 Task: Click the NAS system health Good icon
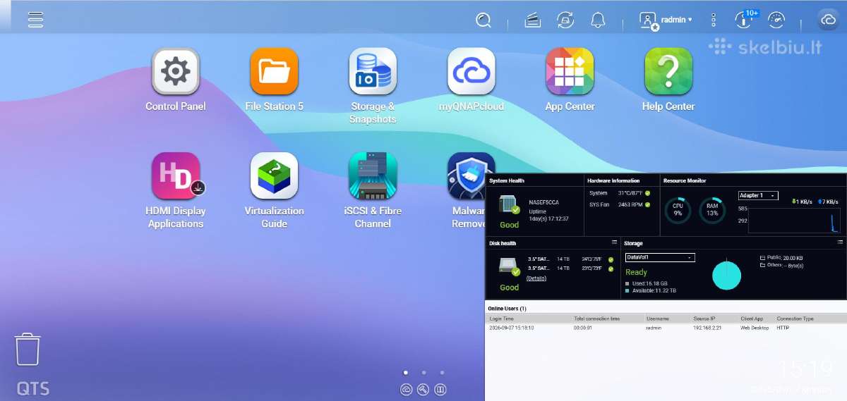click(510, 206)
